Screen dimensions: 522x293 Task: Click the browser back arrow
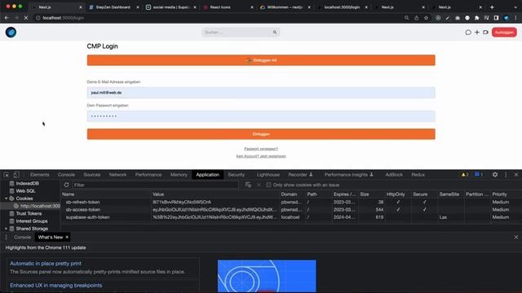click(7, 18)
